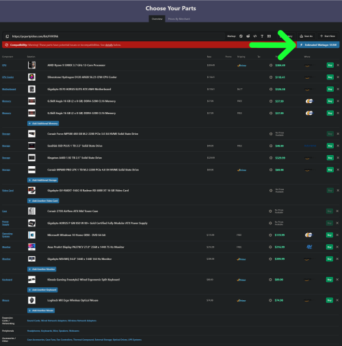
Task: Remove the Logitech MX Ergo mouse with X
Action: pyautogui.click(x=337, y=300)
